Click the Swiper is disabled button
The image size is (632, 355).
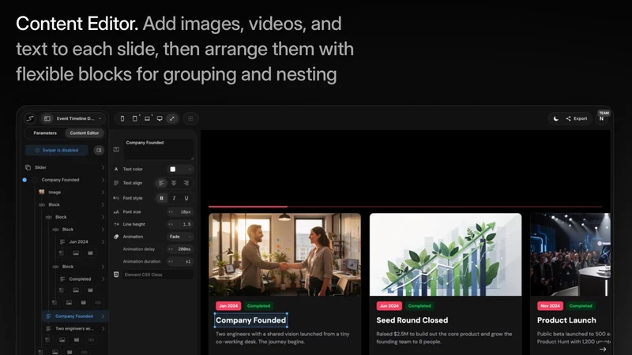[x=57, y=150]
